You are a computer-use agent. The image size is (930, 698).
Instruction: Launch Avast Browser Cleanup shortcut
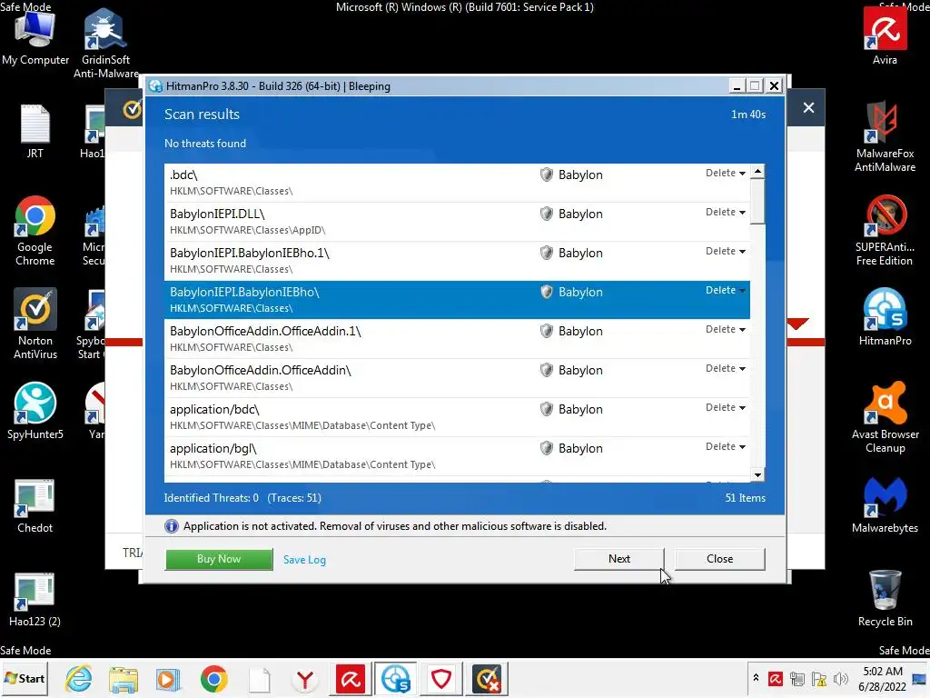point(885,418)
